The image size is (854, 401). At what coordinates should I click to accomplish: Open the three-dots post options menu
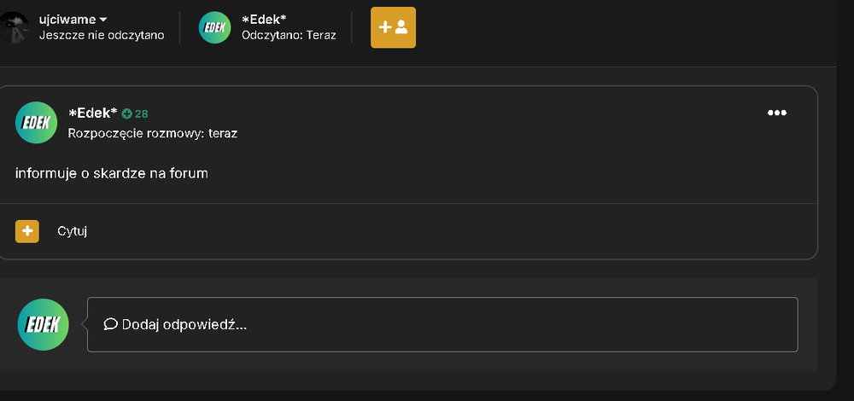click(776, 113)
